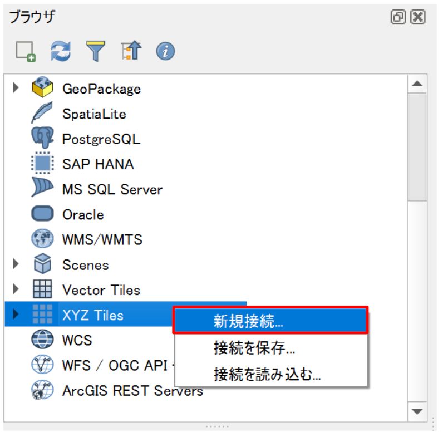
Task: Select the GeoPackage label
Action: pyautogui.click(x=101, y=89)
